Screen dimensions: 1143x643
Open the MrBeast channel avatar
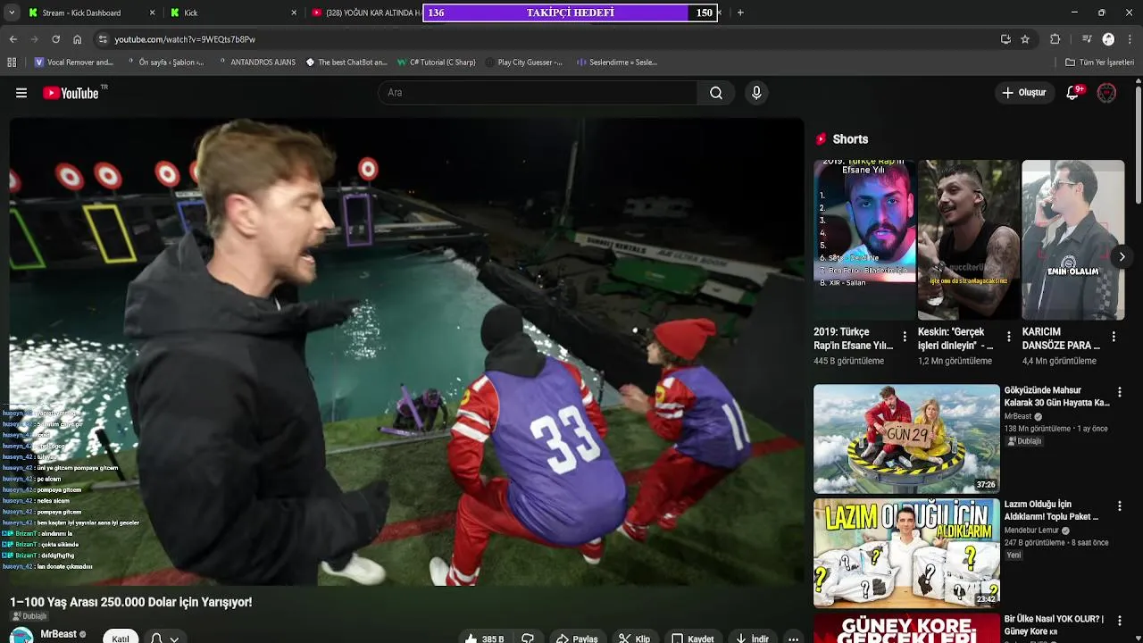click(x=21, y=636)
